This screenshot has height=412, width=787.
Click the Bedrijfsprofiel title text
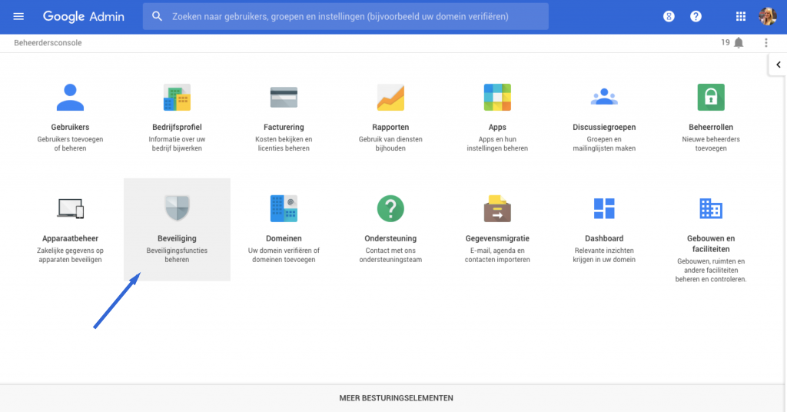pyautogui.click(x=178, y=128)
